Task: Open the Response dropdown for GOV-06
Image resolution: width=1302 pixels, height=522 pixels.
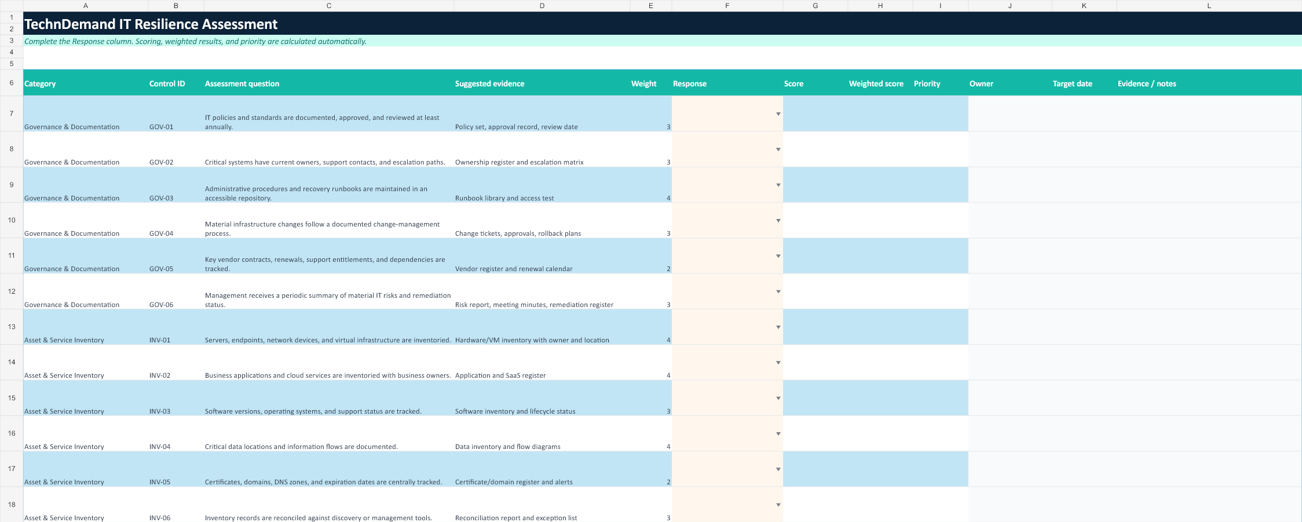Action: pyautogui.click(x=778, y=292)
